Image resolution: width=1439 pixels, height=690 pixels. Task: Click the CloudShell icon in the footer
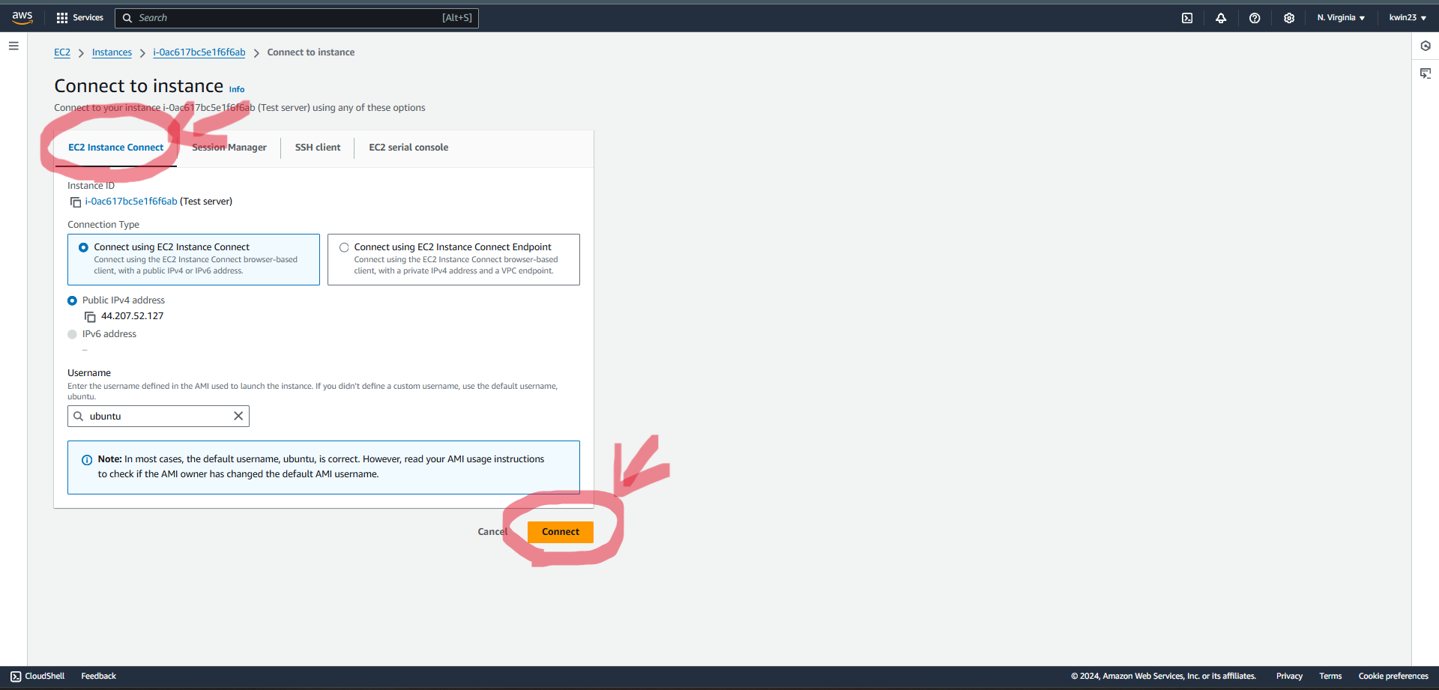click(16, 677)
